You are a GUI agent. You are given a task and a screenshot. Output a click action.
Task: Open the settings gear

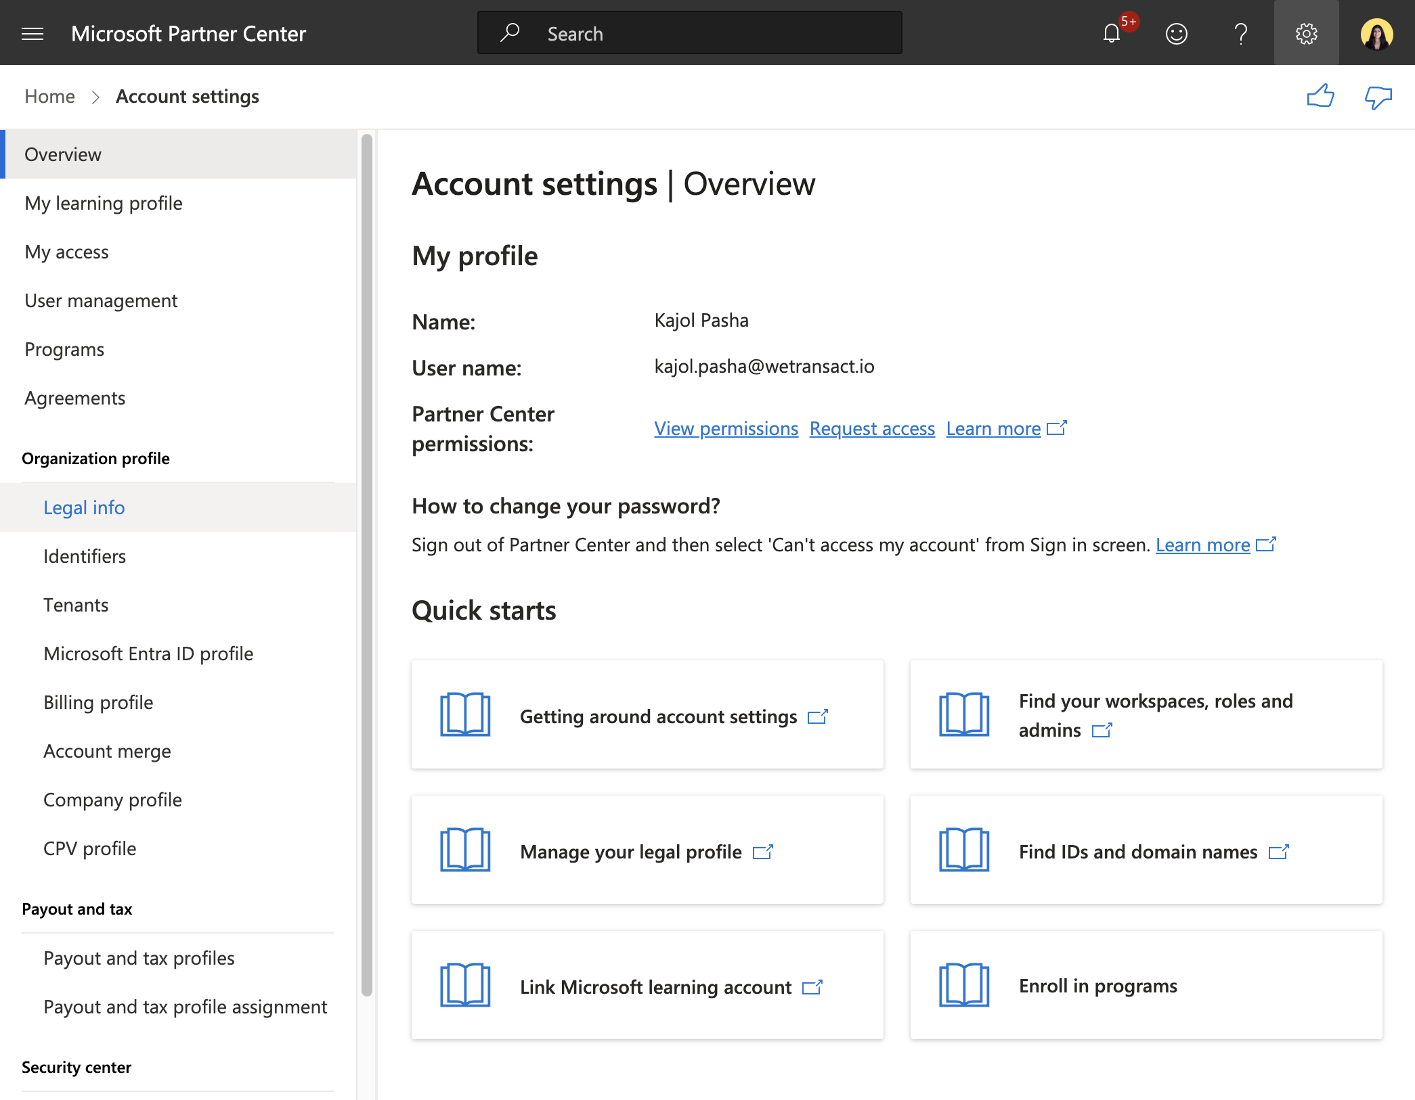[1307, 33]
